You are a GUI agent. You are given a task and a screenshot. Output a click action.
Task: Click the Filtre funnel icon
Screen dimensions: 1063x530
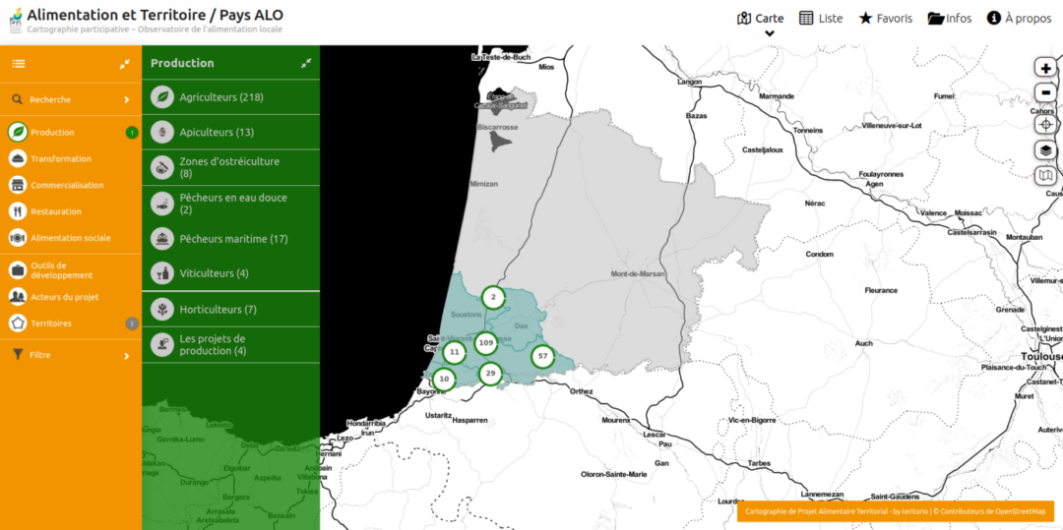tap(18, 355)
